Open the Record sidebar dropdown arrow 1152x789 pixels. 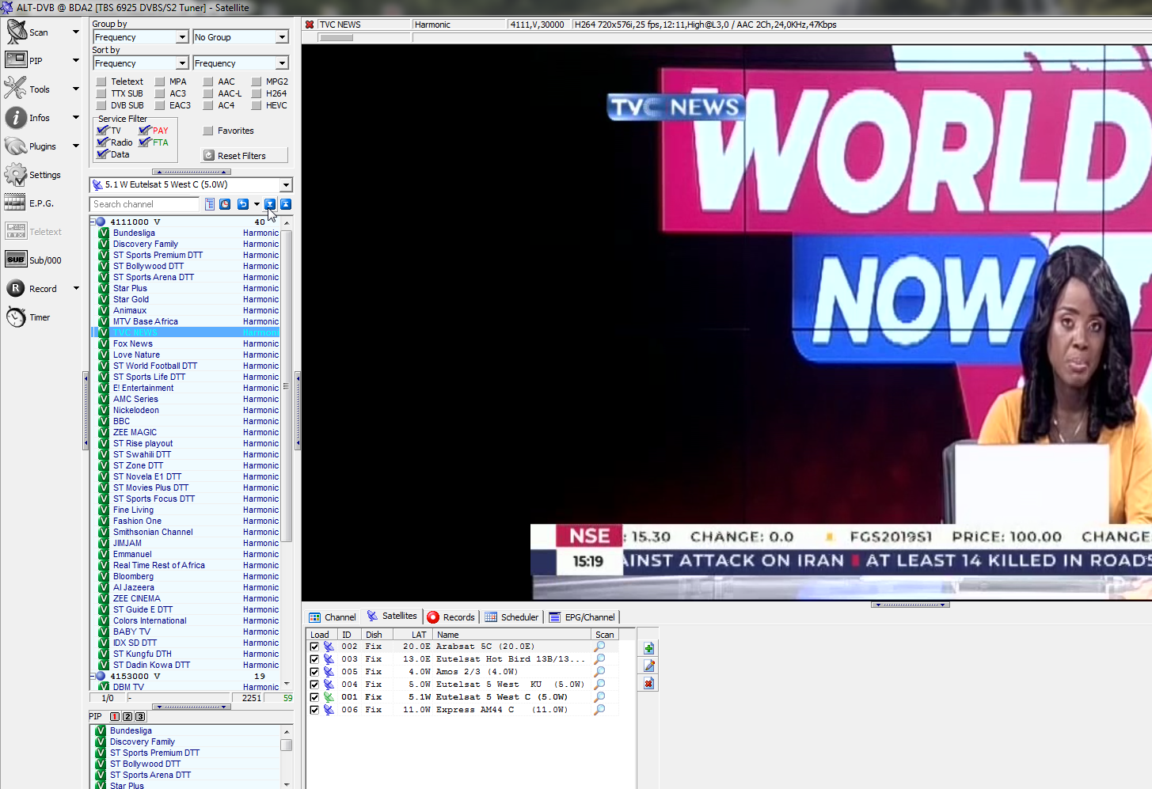pyautogui.click(x=76, y=289)
